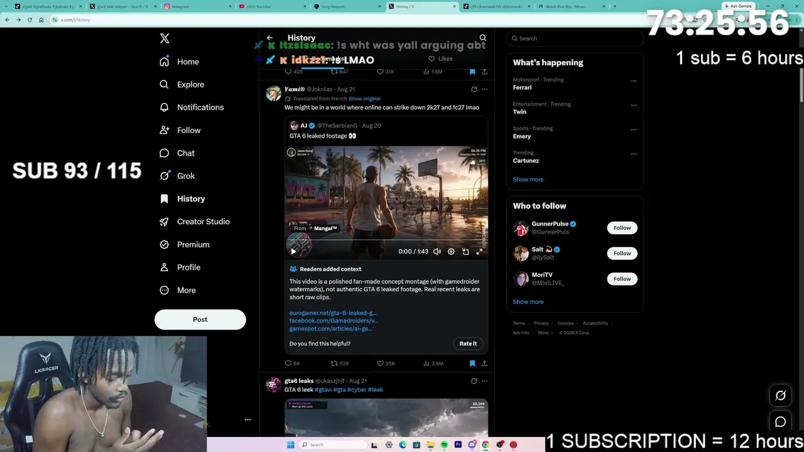804x452 pixels.
Task: Expand the footer More menu
Action: 545,333
